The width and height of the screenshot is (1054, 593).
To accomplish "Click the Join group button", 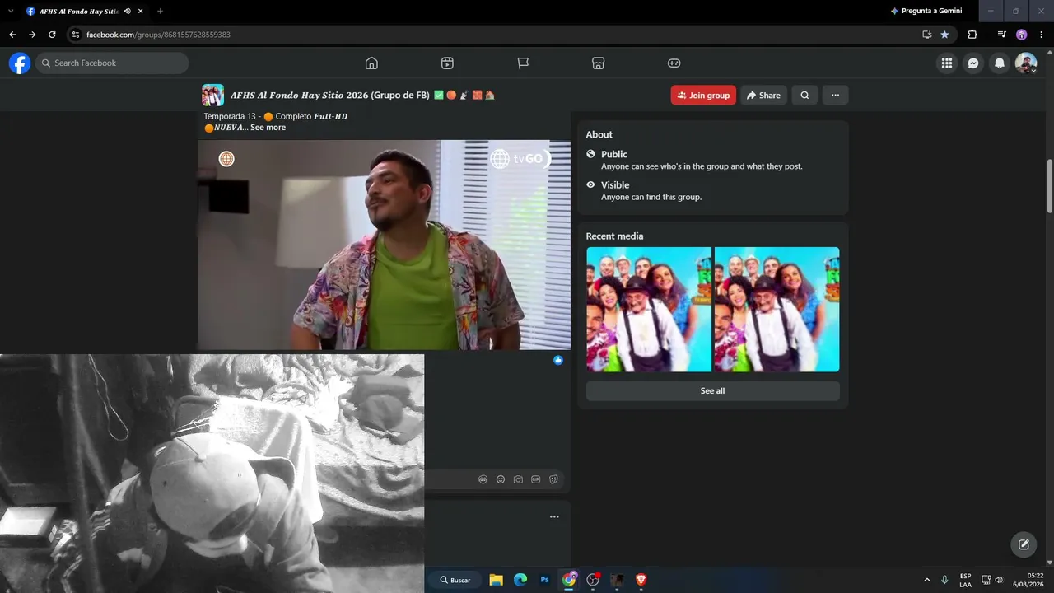I will (x=703, y=96).
